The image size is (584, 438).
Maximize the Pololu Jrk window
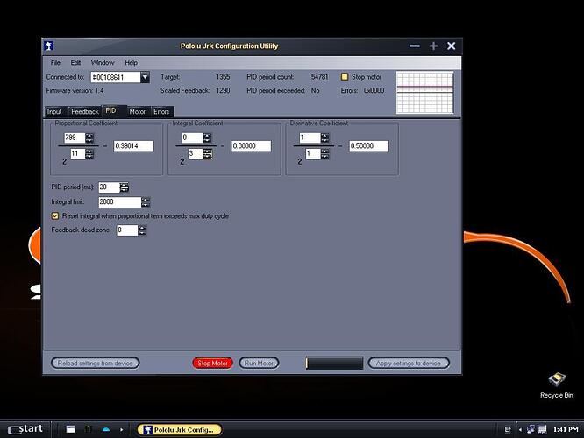pos(433,46)
